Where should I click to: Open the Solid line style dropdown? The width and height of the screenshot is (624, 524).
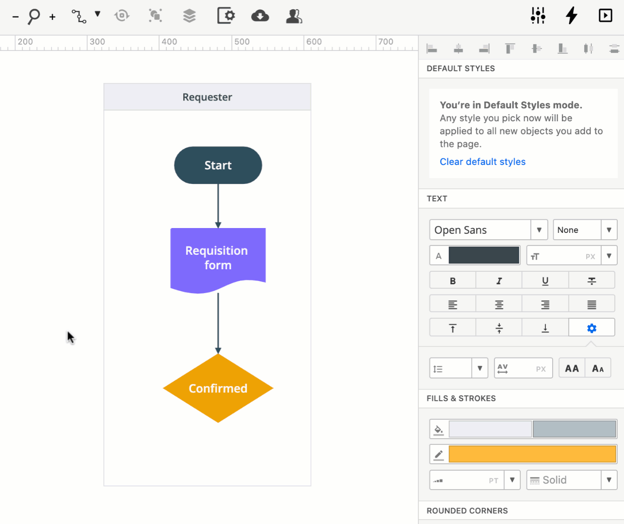pyautogui.click(x=609, y=480)
